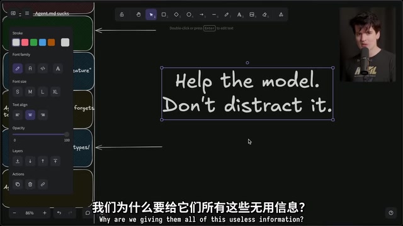The height and width of the screenshot is (226, 403).
Task: Align text to the center
Action: click(x=30, y=115)
